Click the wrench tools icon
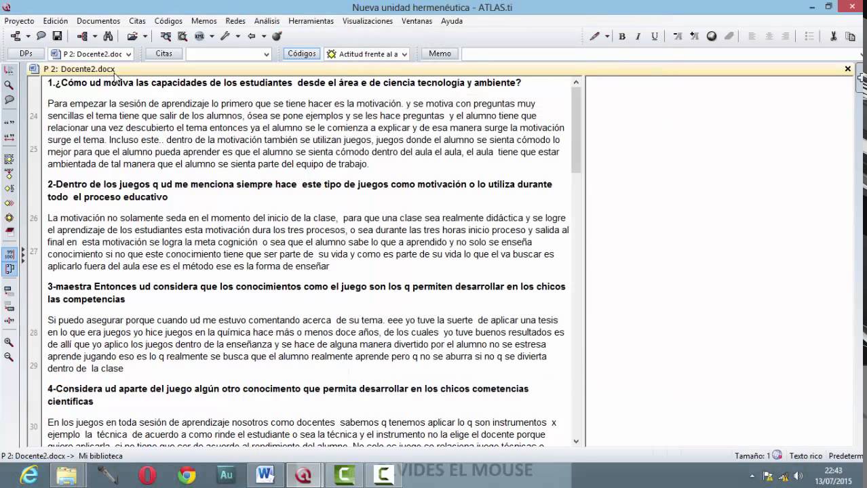 point(225,36)
